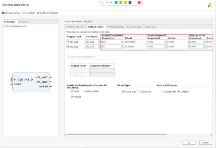Pick the dark gray annotation color
The width and height of the screenshot is (216, 148).
[130, 2]
